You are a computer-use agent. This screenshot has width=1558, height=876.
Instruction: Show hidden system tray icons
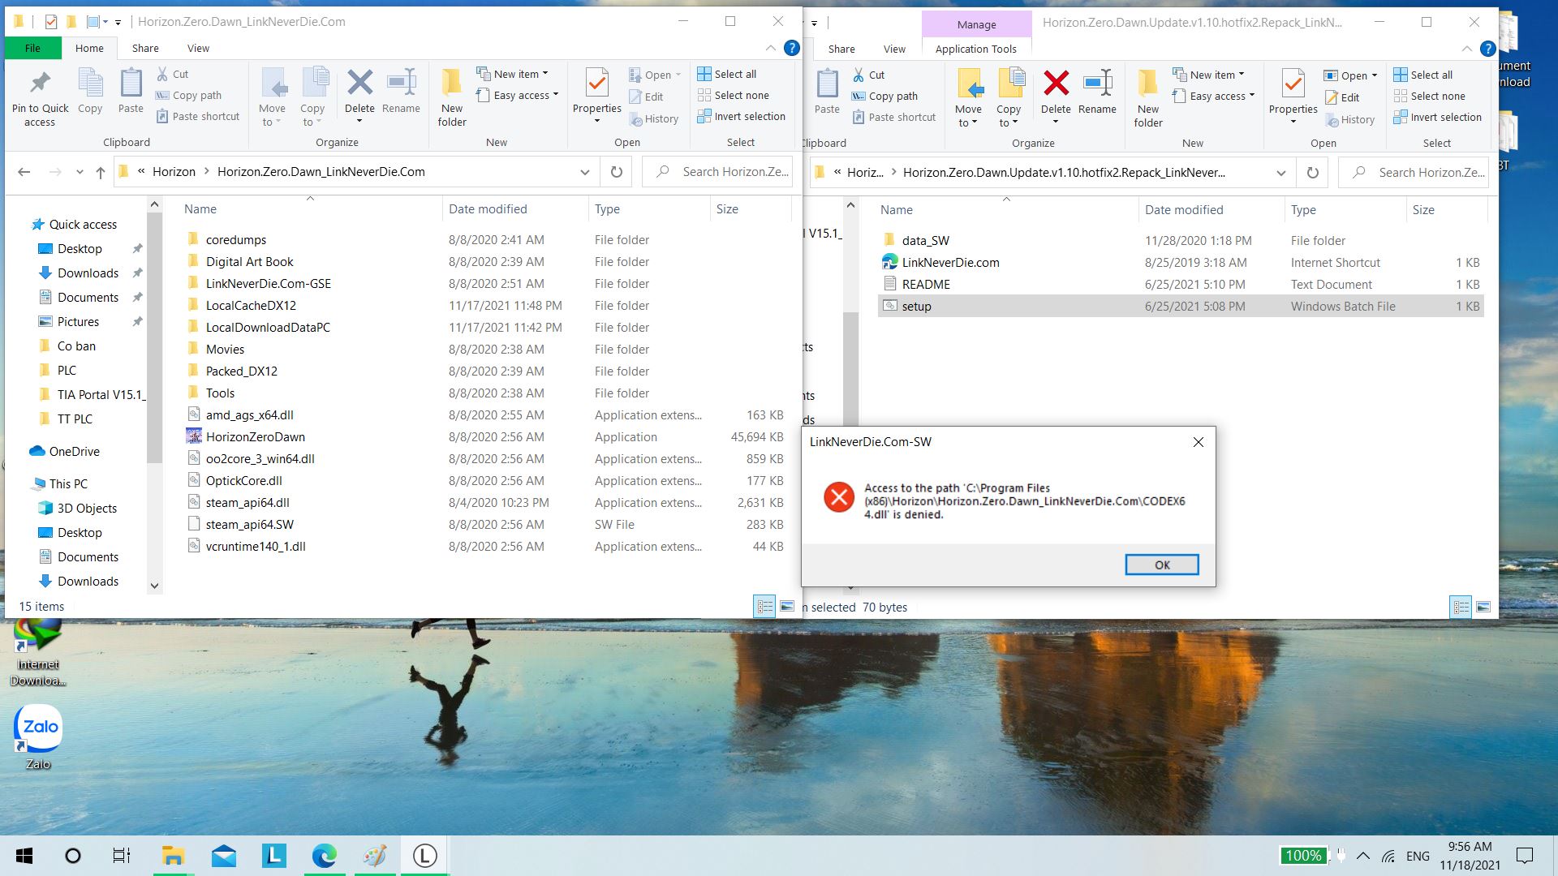(x=1363, y=856)
